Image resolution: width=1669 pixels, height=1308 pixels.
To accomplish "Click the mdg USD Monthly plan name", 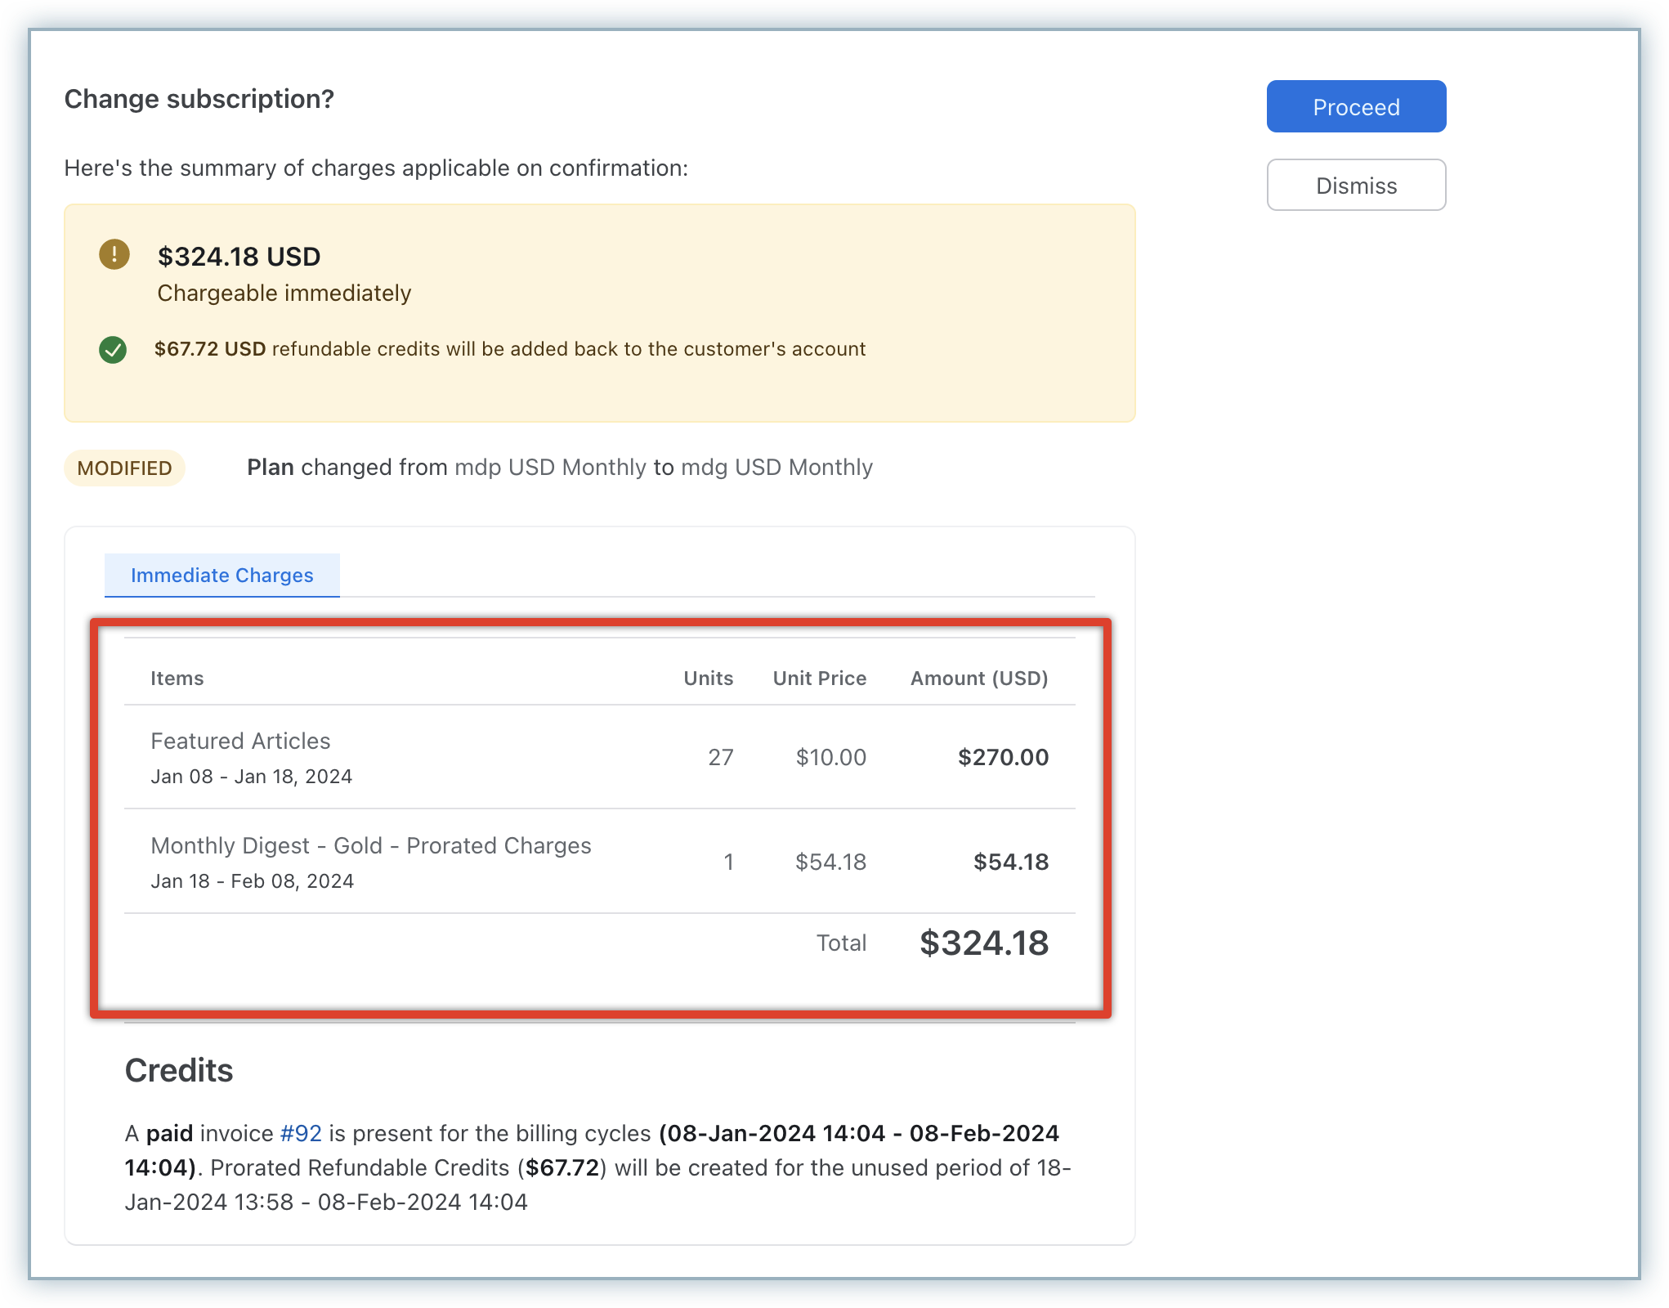I will [777, 468].
